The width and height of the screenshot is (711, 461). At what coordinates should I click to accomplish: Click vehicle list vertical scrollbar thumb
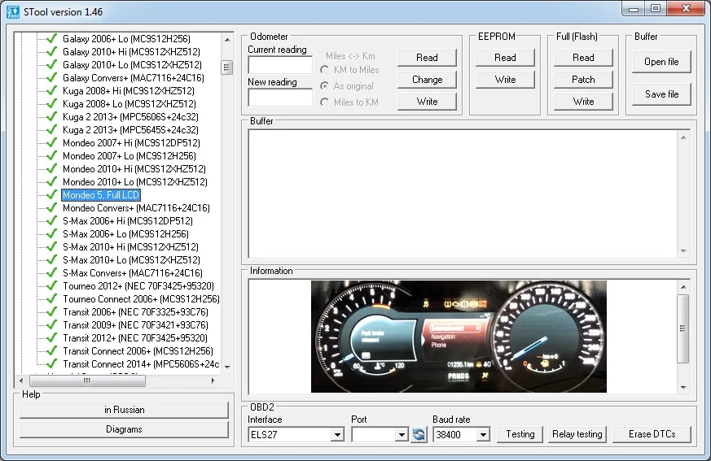226,67
